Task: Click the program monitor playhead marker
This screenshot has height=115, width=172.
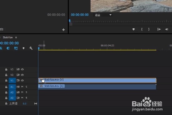Action: point(70,21)
